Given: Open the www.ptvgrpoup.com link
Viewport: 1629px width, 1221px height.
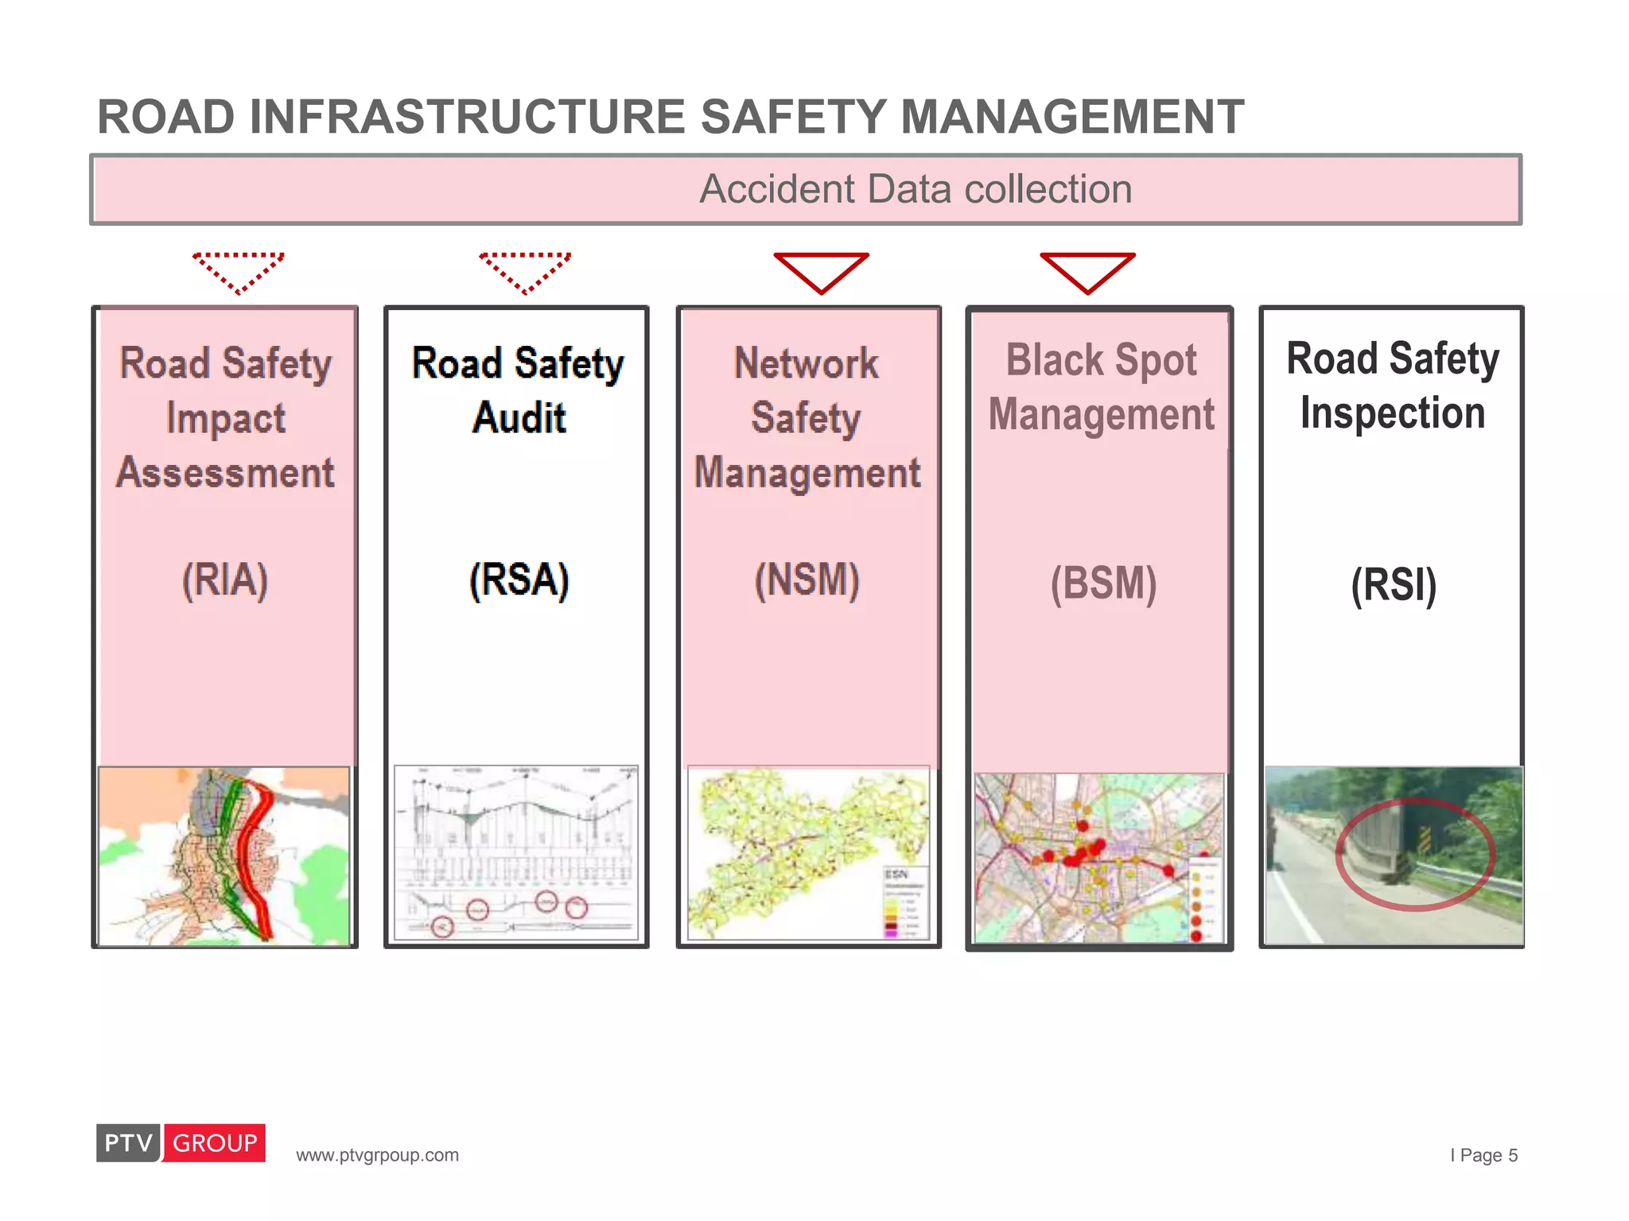Looking at the screenshot, I should coord(377,1155).
